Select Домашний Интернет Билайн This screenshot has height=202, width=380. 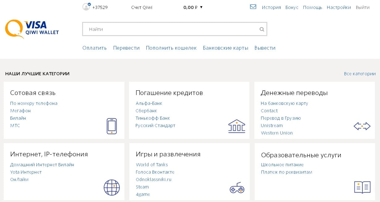coord(42,165)
